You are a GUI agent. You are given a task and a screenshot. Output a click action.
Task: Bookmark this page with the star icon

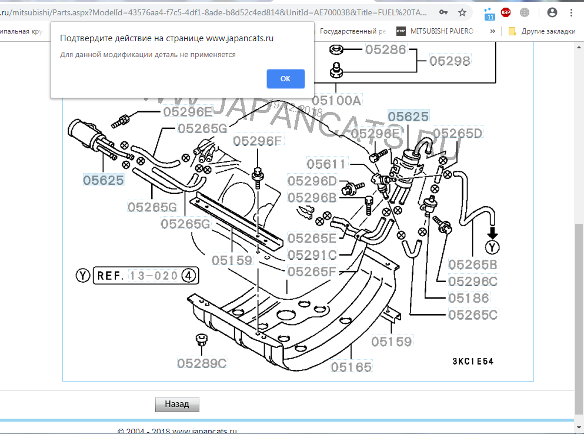[x=462, y=13]
